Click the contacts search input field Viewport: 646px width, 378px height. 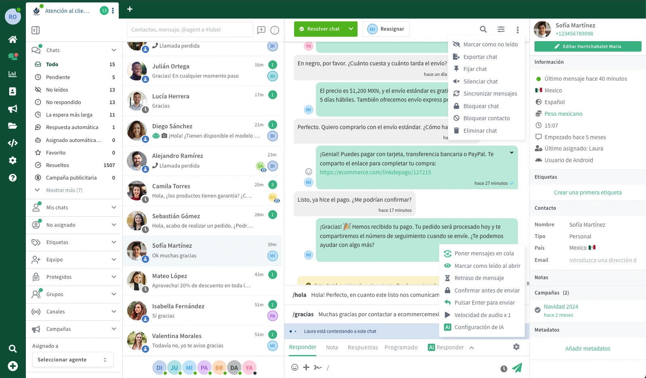(190, 29)
